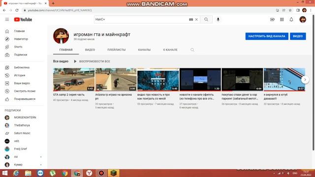Click the ENG language indicator
The width and height of the screenshot is (315, 177).
click(295, 173)
